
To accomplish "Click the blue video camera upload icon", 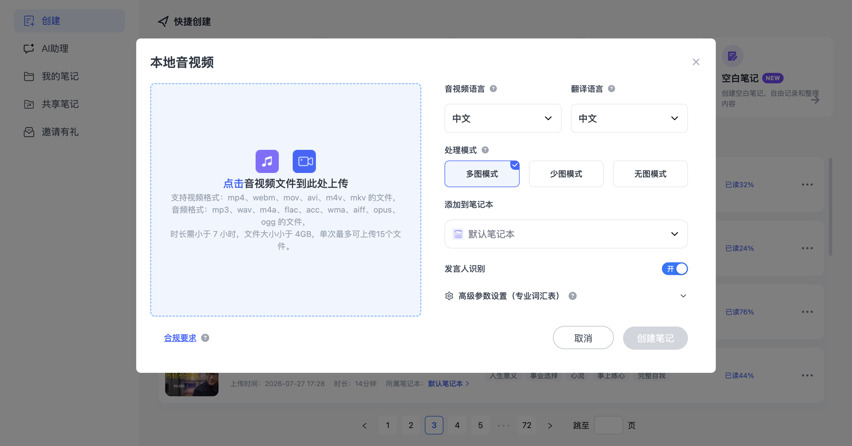I will click(304, 161).
